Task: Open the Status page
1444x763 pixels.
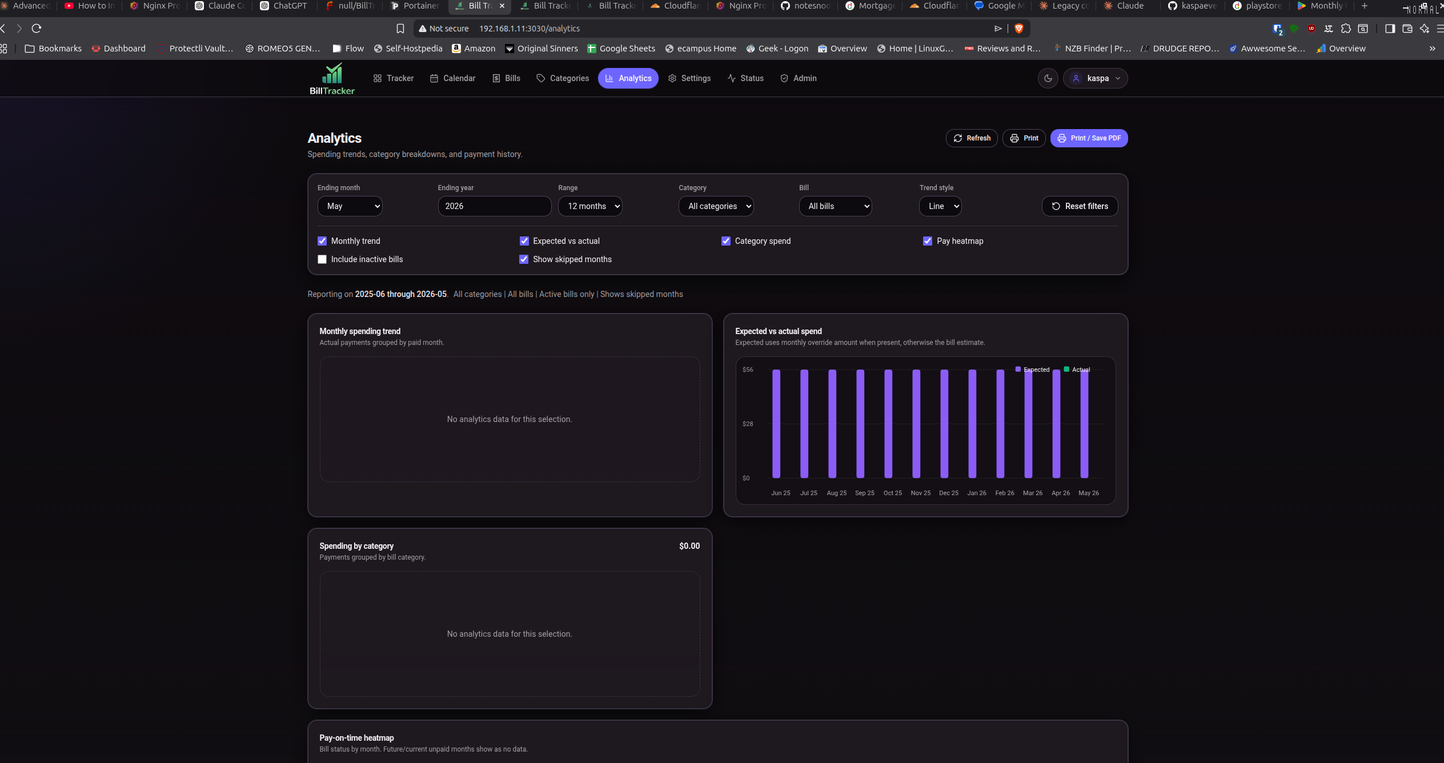Action: [745, 78]
